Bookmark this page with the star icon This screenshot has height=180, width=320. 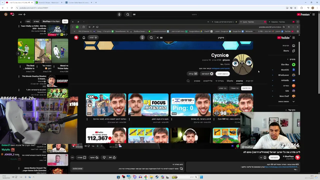[295, 8]
